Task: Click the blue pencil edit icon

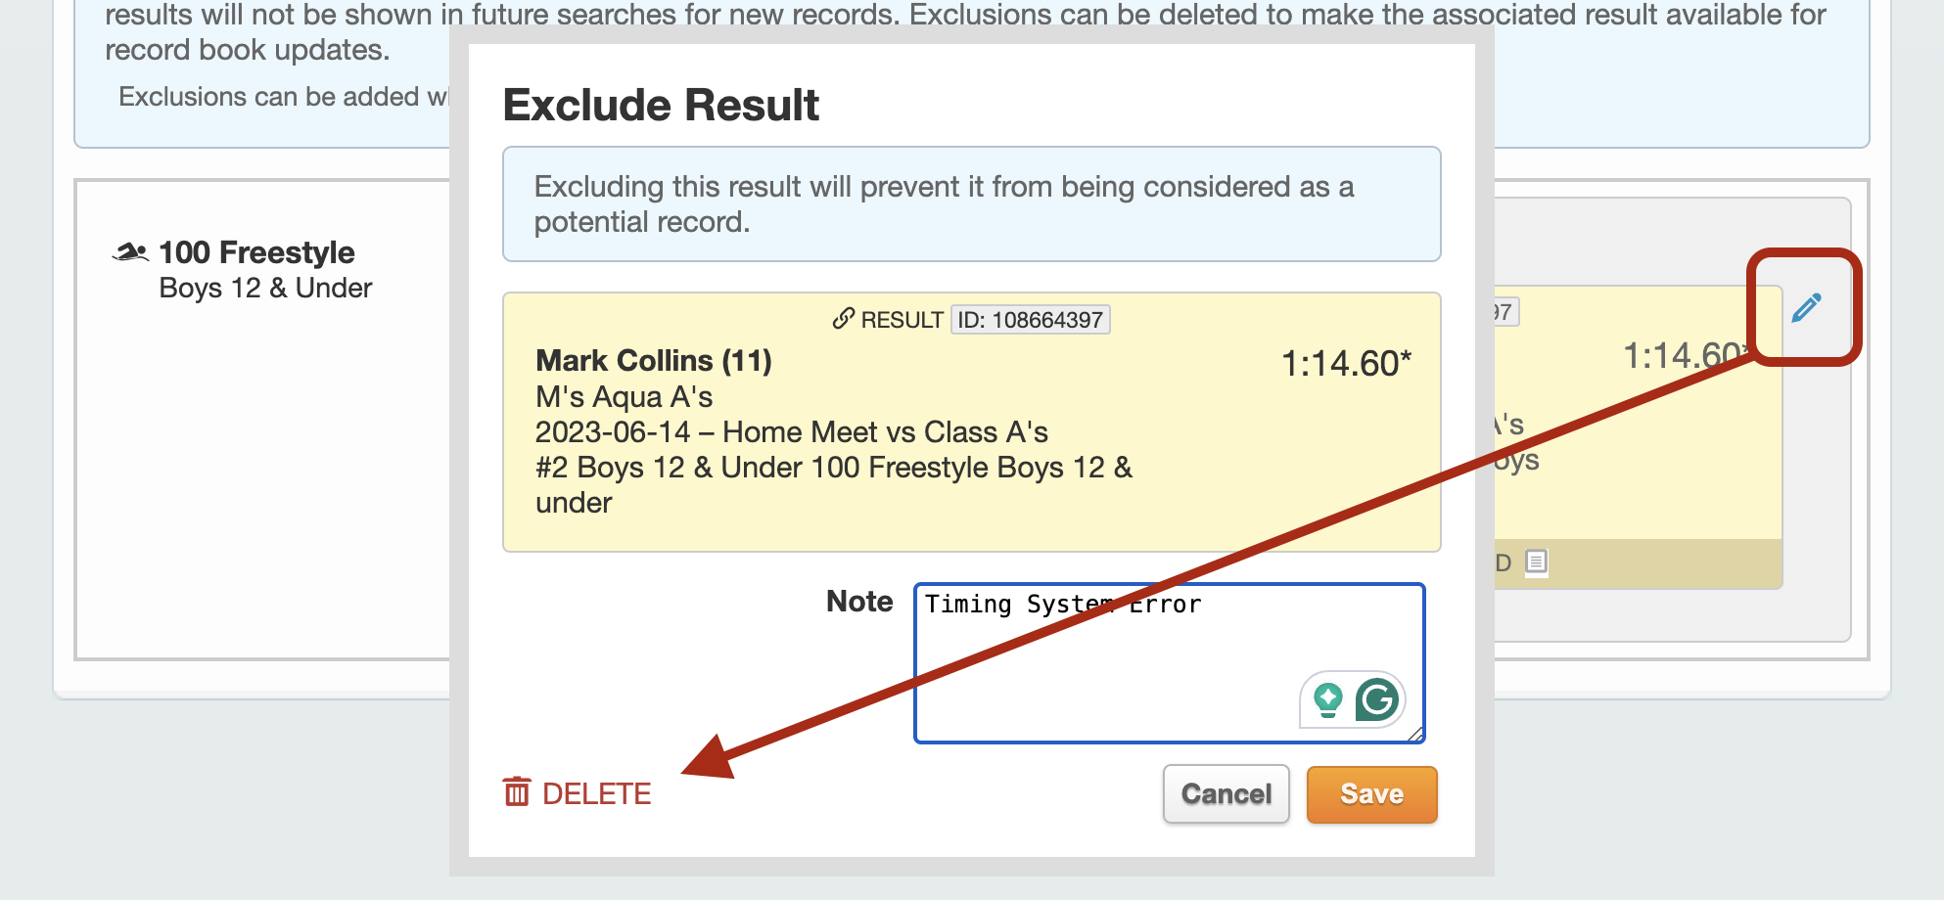Action: tap(1806, 308)
